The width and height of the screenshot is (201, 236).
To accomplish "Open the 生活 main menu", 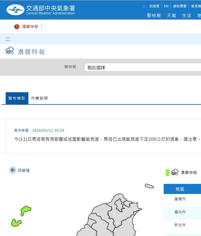I will [x=186, y=16].
